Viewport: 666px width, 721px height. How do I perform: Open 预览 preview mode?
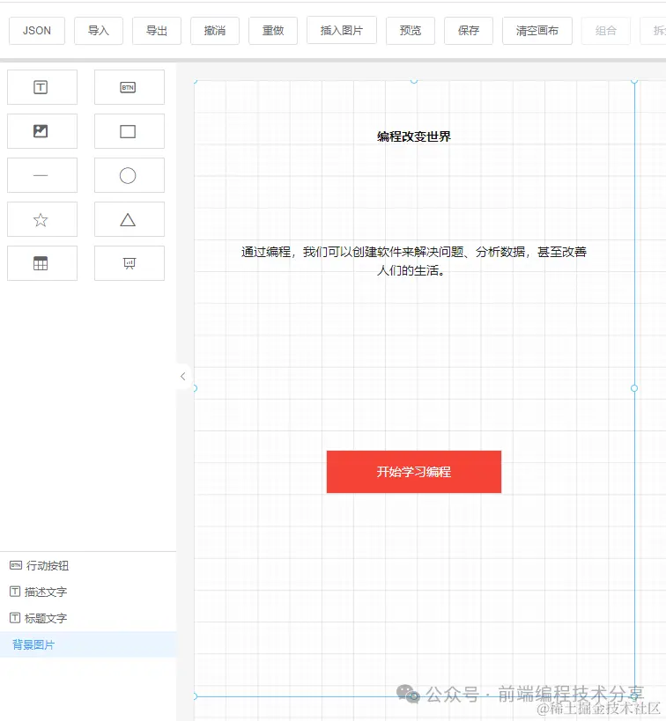411,31
